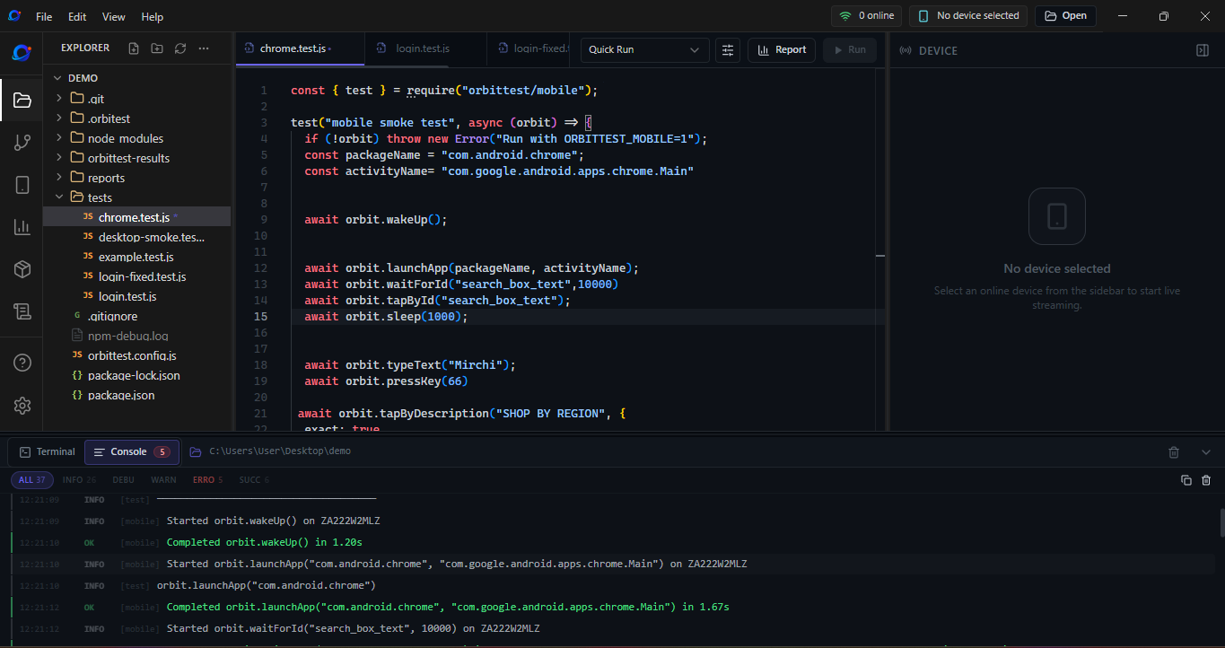This screenshot has width=1225, height=648.
Task: Open login-fixed.test.js in Explorer
Action: click(137, 276)
